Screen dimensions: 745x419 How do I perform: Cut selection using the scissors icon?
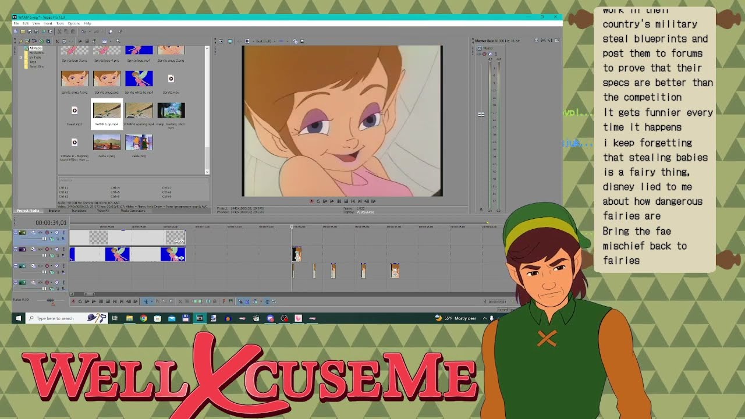pos(59,31)
